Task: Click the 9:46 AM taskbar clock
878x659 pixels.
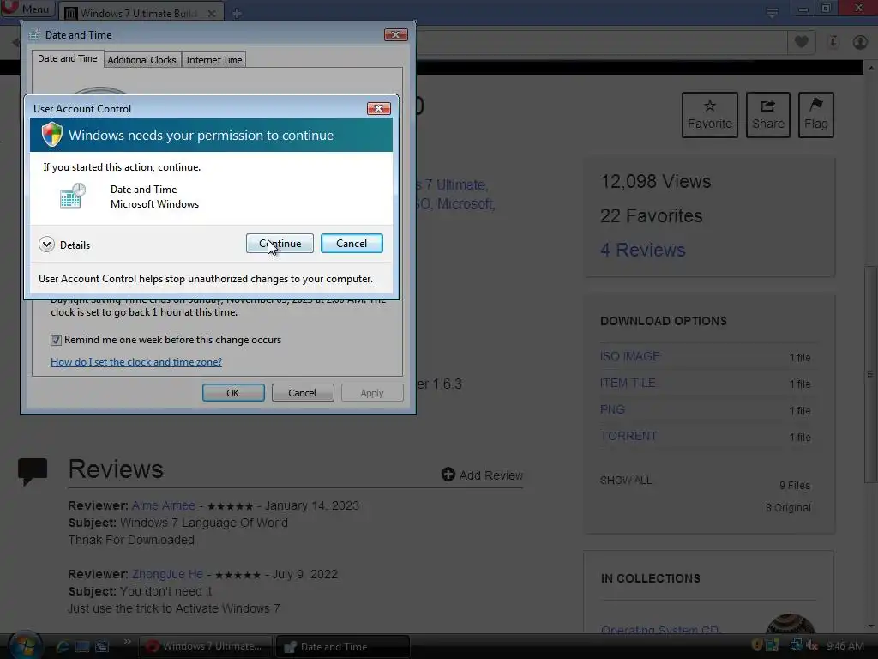Action: pos(845,646)
